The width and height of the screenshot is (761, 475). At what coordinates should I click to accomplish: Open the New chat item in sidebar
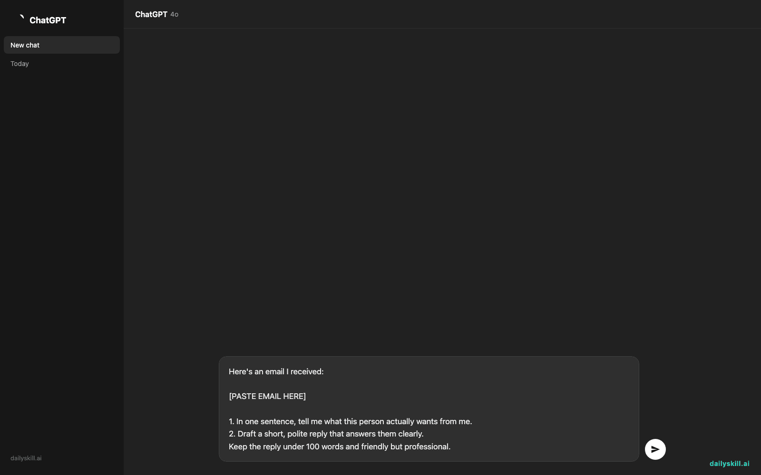(62, 45)
